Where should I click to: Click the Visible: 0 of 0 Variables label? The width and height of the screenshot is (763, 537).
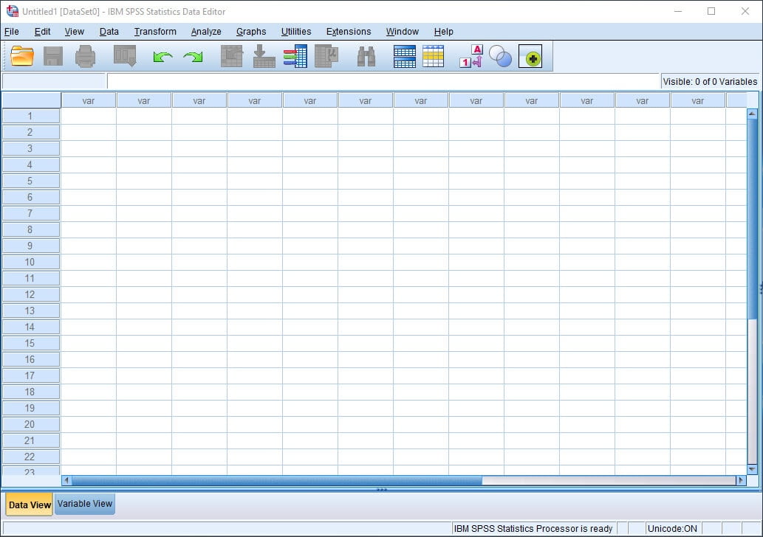click(x=710, y=82)
